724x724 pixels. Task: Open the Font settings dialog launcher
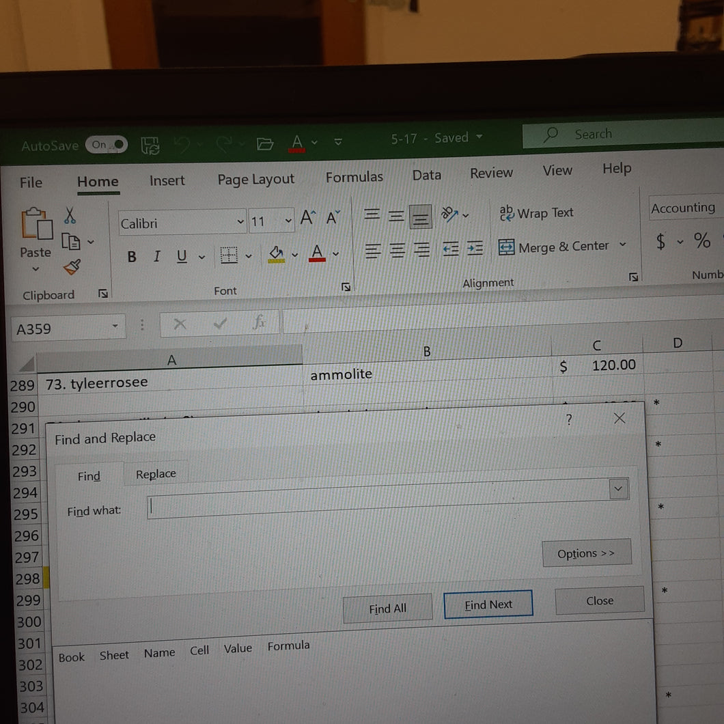click(x=346, y=287)
